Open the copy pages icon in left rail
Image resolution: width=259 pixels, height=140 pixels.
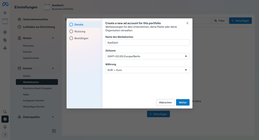pyautogui.click(x=5, y=40)
